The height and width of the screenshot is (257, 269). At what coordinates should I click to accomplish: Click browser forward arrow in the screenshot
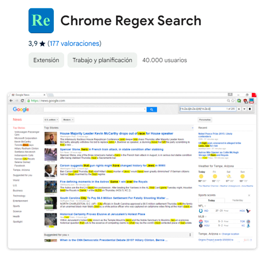pos(17,101)
